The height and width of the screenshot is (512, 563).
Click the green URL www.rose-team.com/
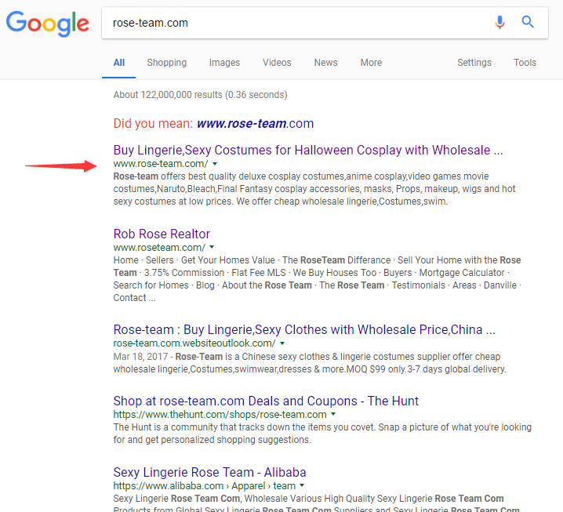(161, 164)
